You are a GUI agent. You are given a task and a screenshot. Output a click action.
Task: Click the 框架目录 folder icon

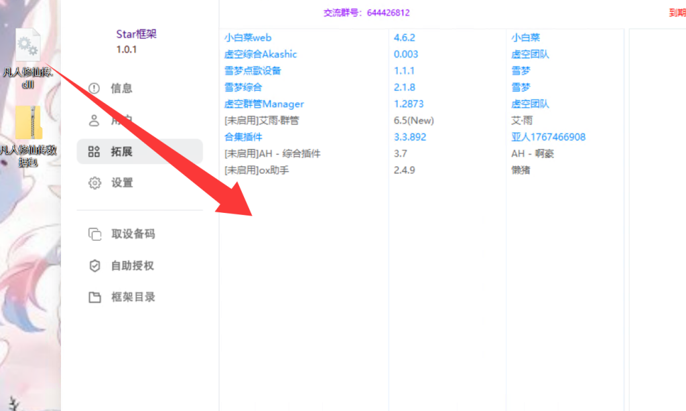click(x=94, y=297)
